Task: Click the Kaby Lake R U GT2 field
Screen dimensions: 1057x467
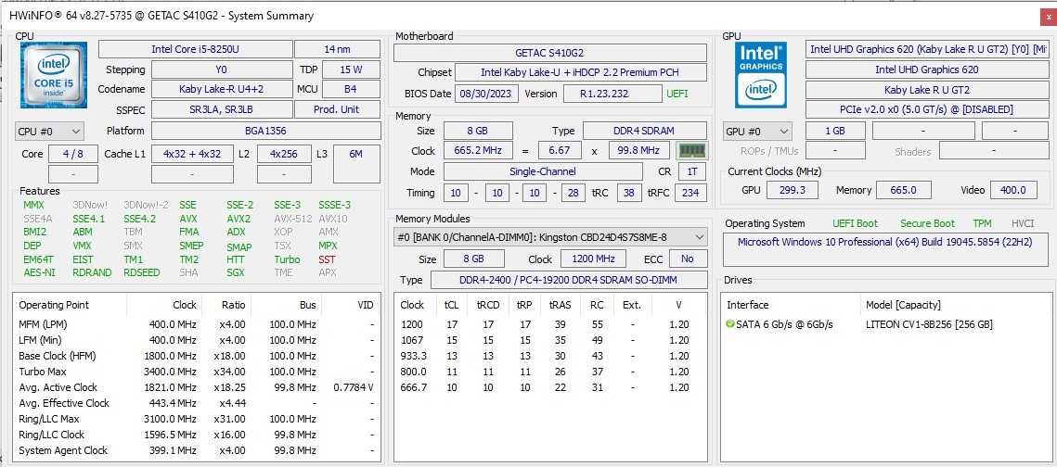Action: [927, 90]
